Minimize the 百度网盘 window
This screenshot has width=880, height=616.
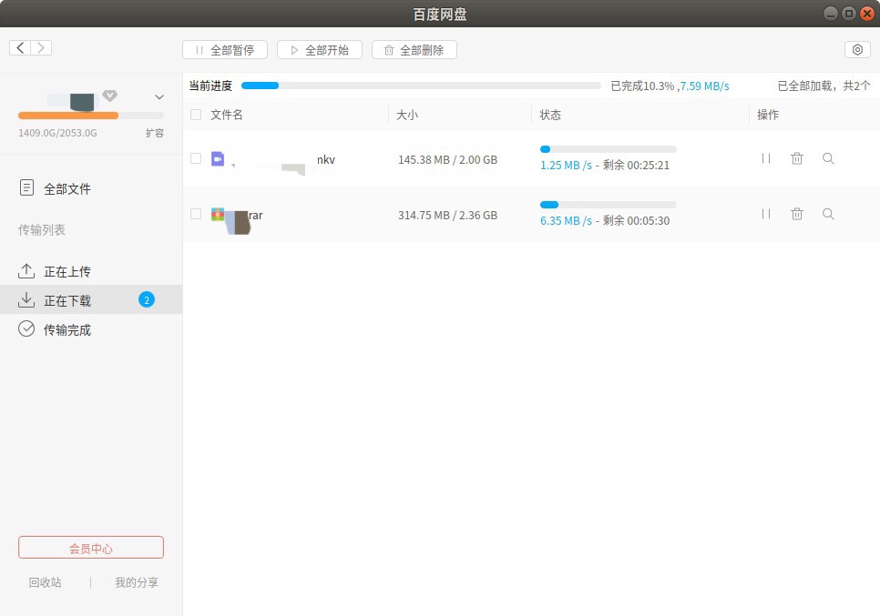point(831,14)
